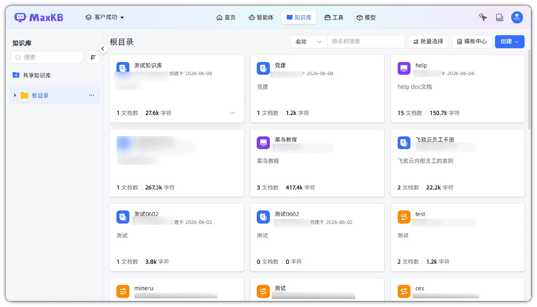Open the 模板中心 button
Screen dimensions: 537x307
(x=472, y=42)
